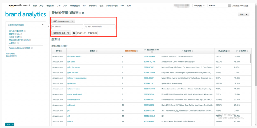Screen dimensions: 257x128
Task: Click the 数据可用性 link
Action: (x=10, y=54)
